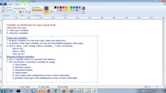Viewport: 166px width, 93px height.
Task: Switch to the Home ribbon tab
Action: pos(10,4)
